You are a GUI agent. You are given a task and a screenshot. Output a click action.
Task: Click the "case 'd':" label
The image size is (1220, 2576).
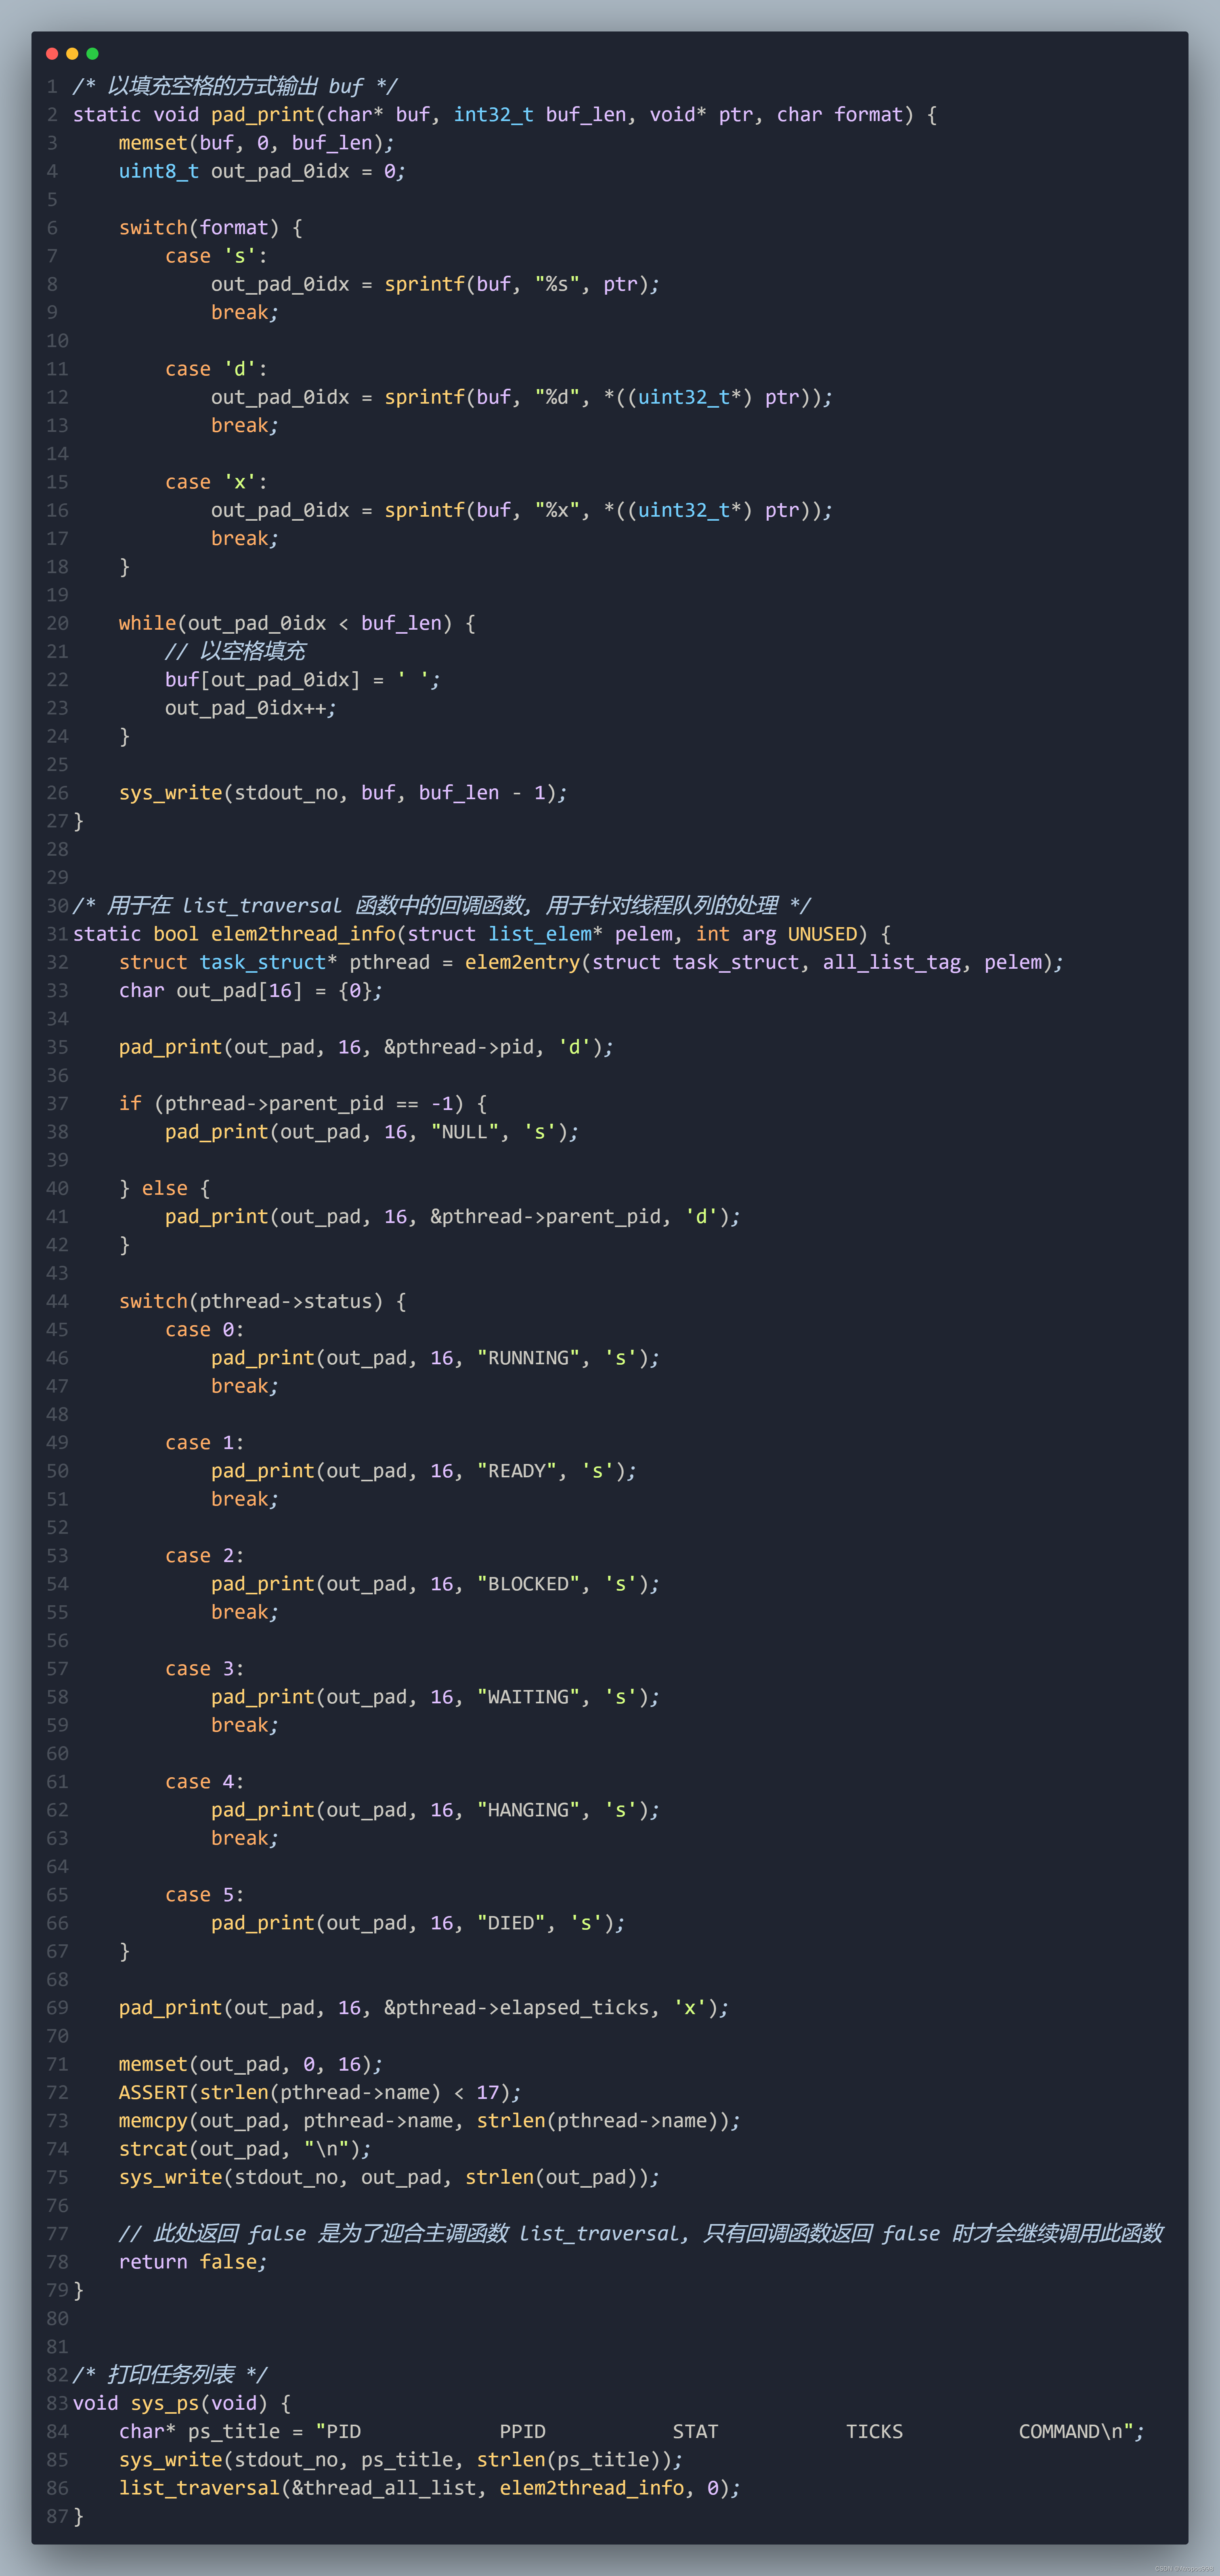[x=216, y=369]
